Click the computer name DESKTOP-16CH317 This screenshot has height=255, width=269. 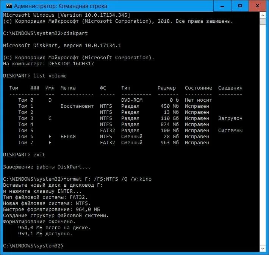[x=71, y=64]
